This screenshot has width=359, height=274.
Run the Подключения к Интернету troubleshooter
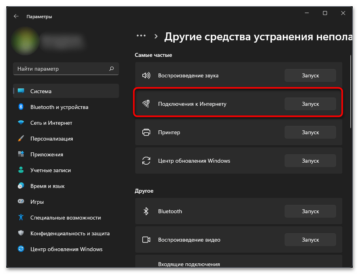click(310, 104)
